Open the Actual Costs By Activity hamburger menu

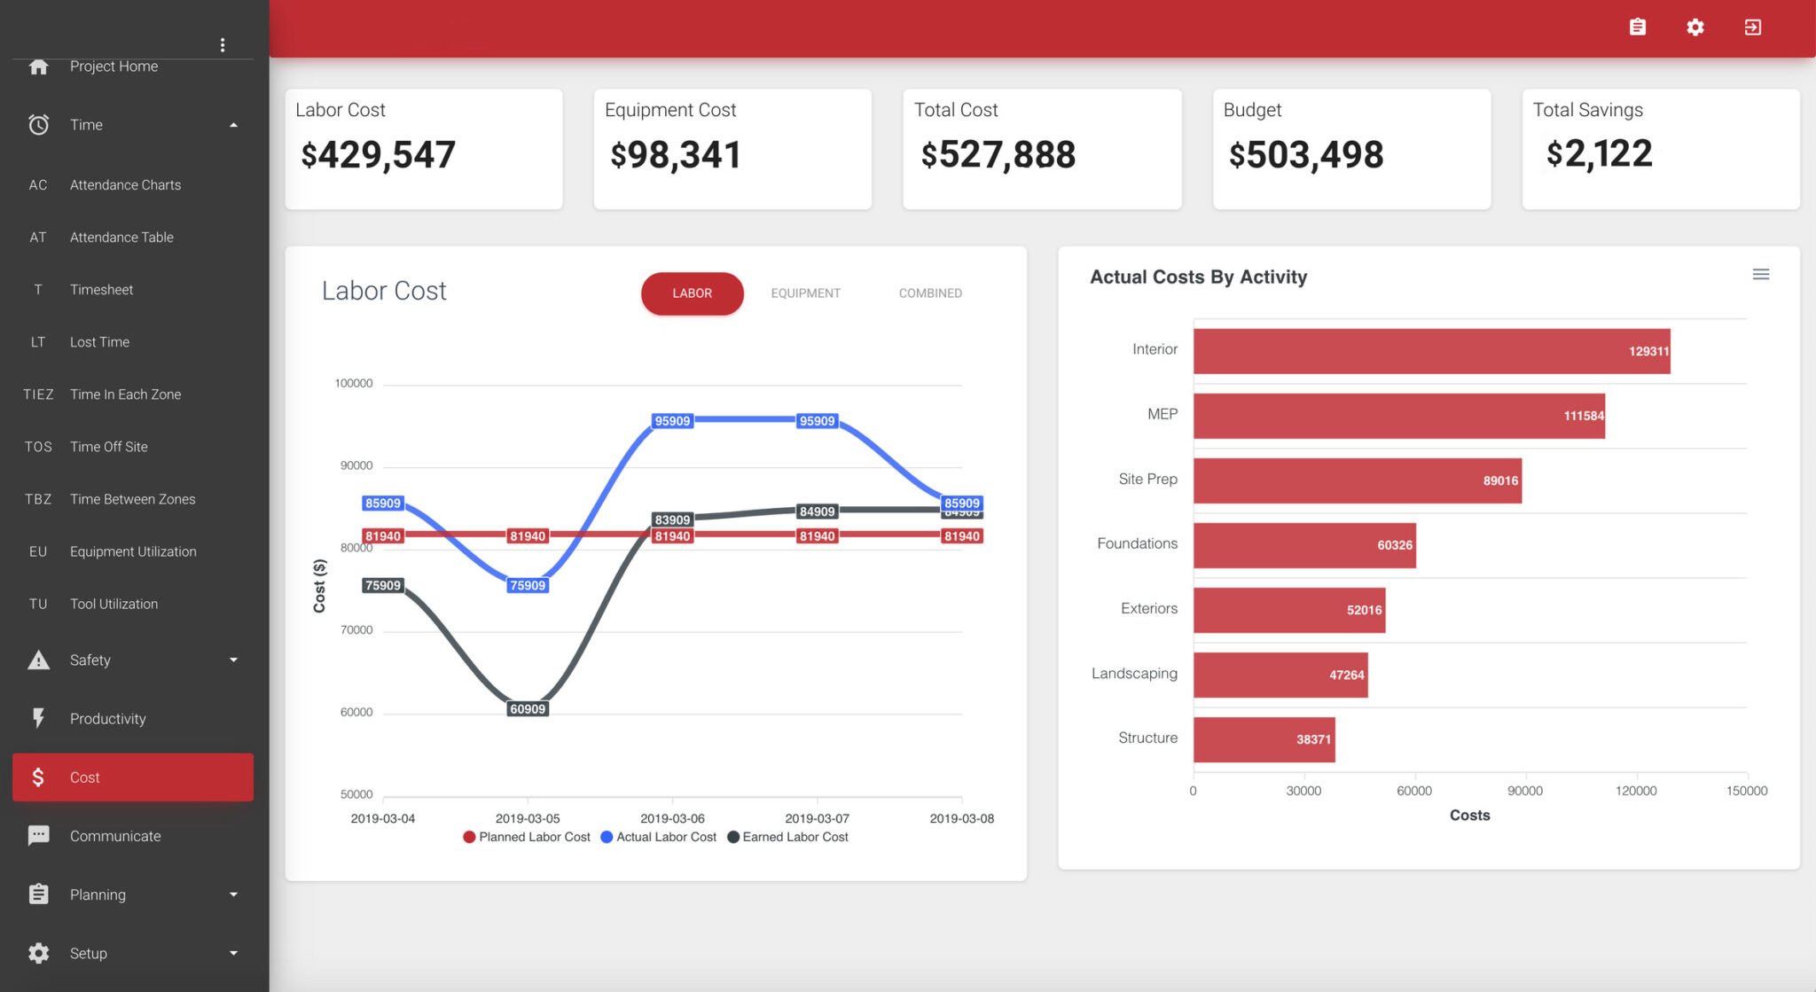coord(1761,274)
